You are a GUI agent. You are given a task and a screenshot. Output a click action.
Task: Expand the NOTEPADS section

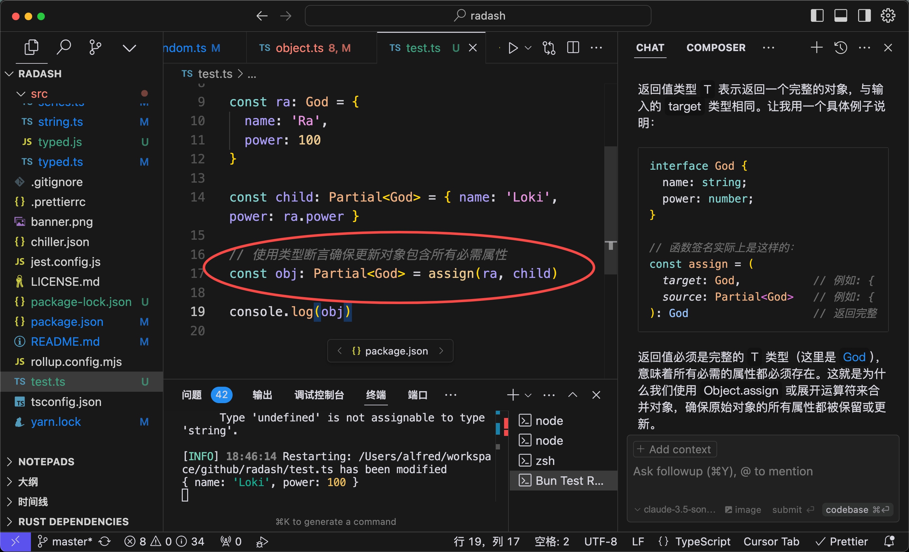[46, 461]
